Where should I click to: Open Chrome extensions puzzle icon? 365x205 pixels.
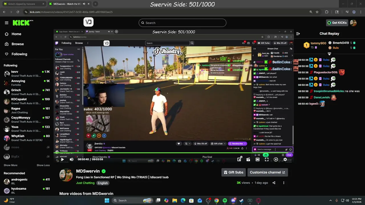click(327, 12)
